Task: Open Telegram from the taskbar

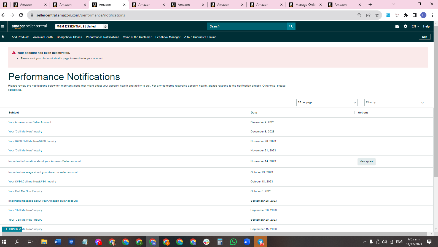Action: (260, 242)
